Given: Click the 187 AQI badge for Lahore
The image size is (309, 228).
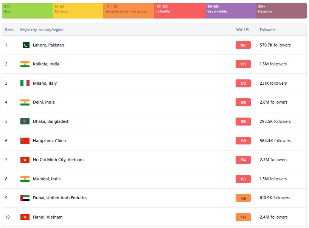Looking at the screenshot, I should pyautogui.click(x=243, y=45).
